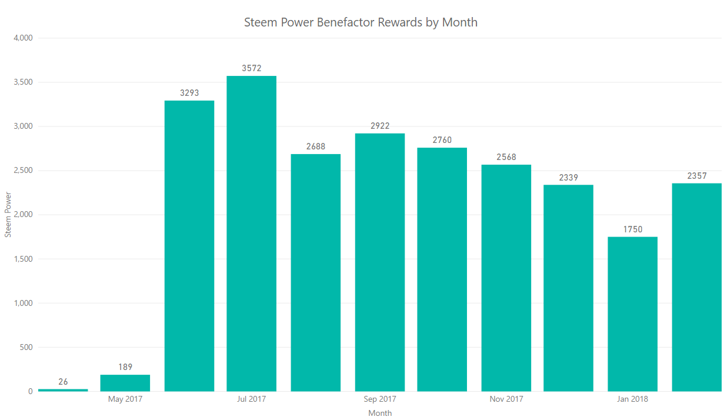
Task: Click the chart title Steem Power Benefactor Rewards
Action: click(361, 23)
